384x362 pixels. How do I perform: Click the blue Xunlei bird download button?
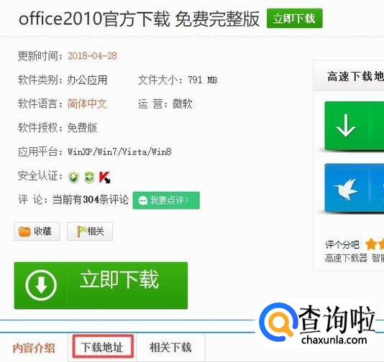click(354, 188)
